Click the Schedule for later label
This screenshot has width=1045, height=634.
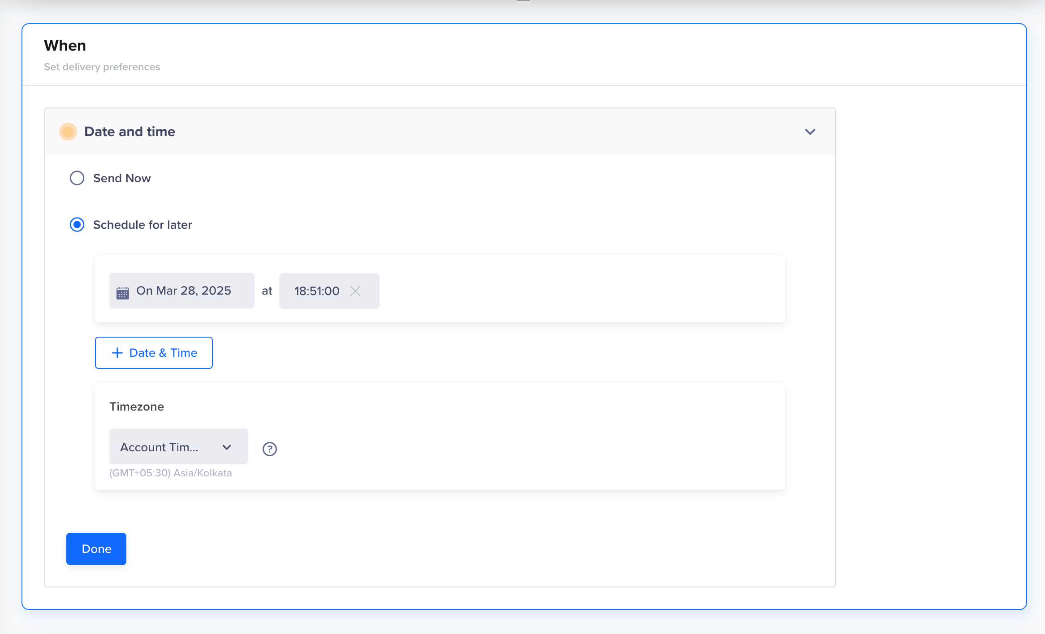click(142, 225)
